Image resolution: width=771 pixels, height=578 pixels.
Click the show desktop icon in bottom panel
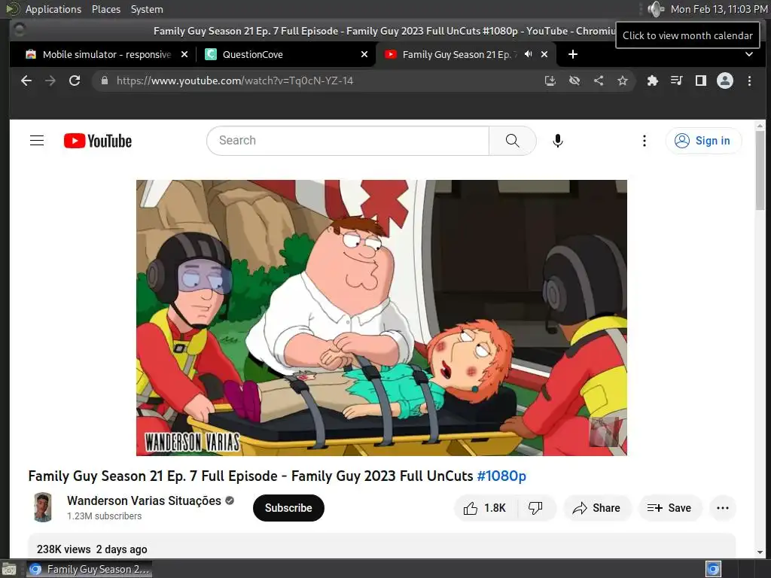[9, 569]
